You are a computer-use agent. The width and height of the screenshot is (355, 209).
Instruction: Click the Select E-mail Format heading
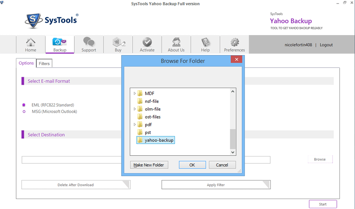pos(49,81)
